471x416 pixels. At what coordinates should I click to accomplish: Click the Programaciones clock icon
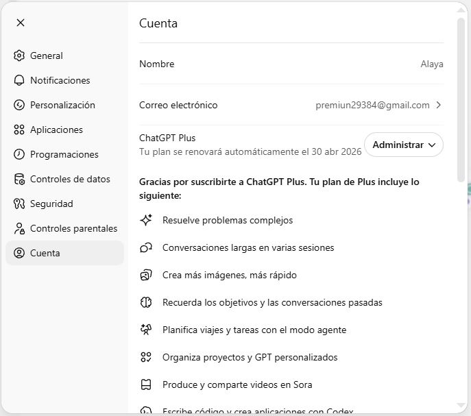click(19, 154)
